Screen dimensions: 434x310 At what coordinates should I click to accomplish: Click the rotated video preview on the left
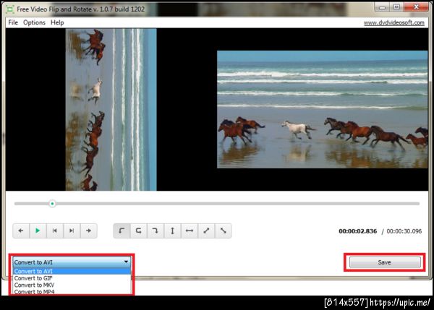coord(111,110)
